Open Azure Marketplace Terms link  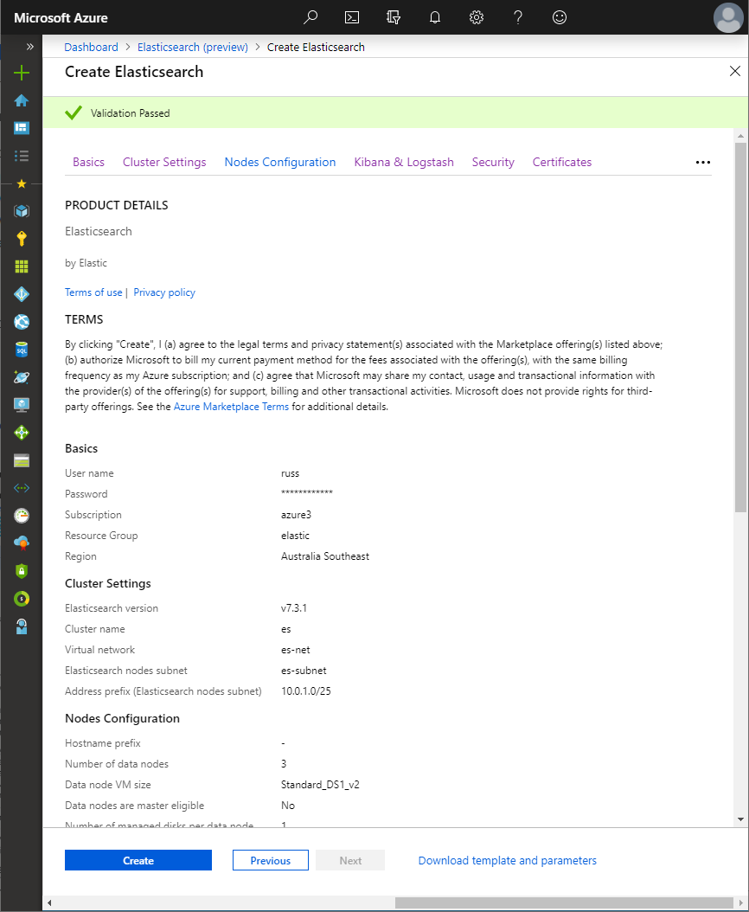coord(231,407)
